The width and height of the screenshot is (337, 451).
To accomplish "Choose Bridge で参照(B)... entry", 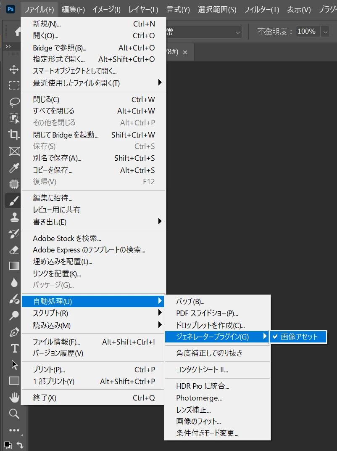I will pyautogui.click(x=94, y=48).
